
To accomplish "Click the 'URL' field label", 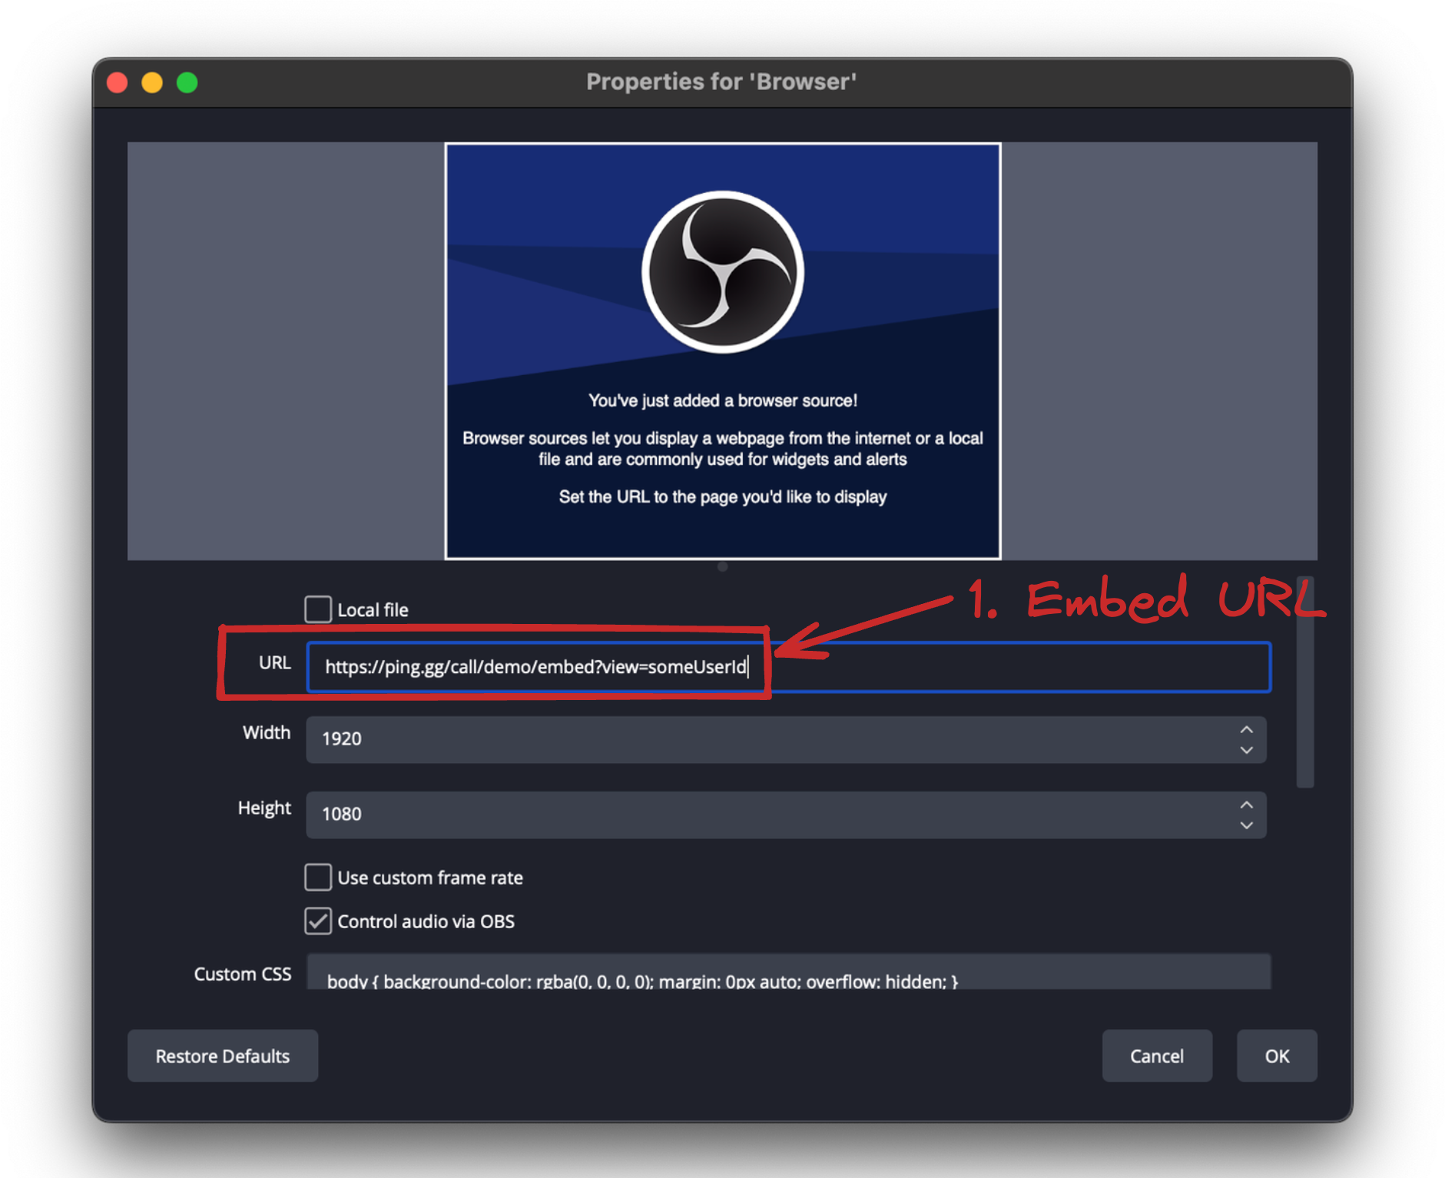I will click(x=275, y=662).
